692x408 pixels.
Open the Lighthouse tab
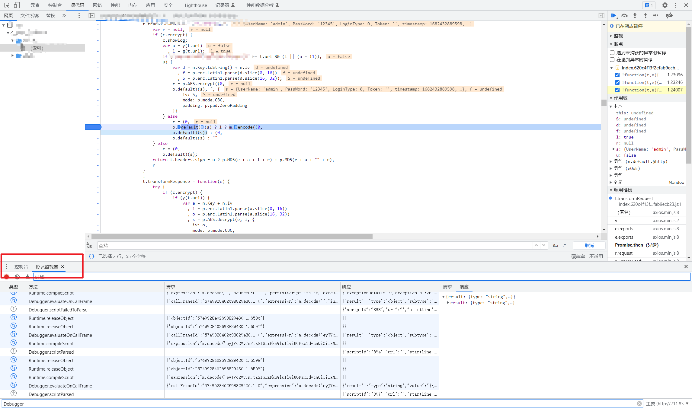[196, 5]
